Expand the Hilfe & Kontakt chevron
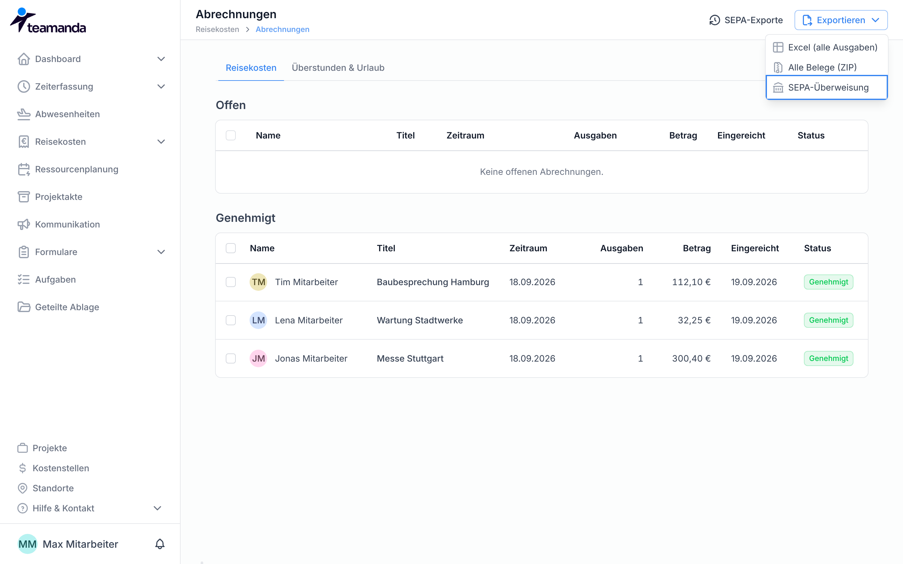Image resolution: width=903 pixels, height=564 pixels. [x=157, y=509]
